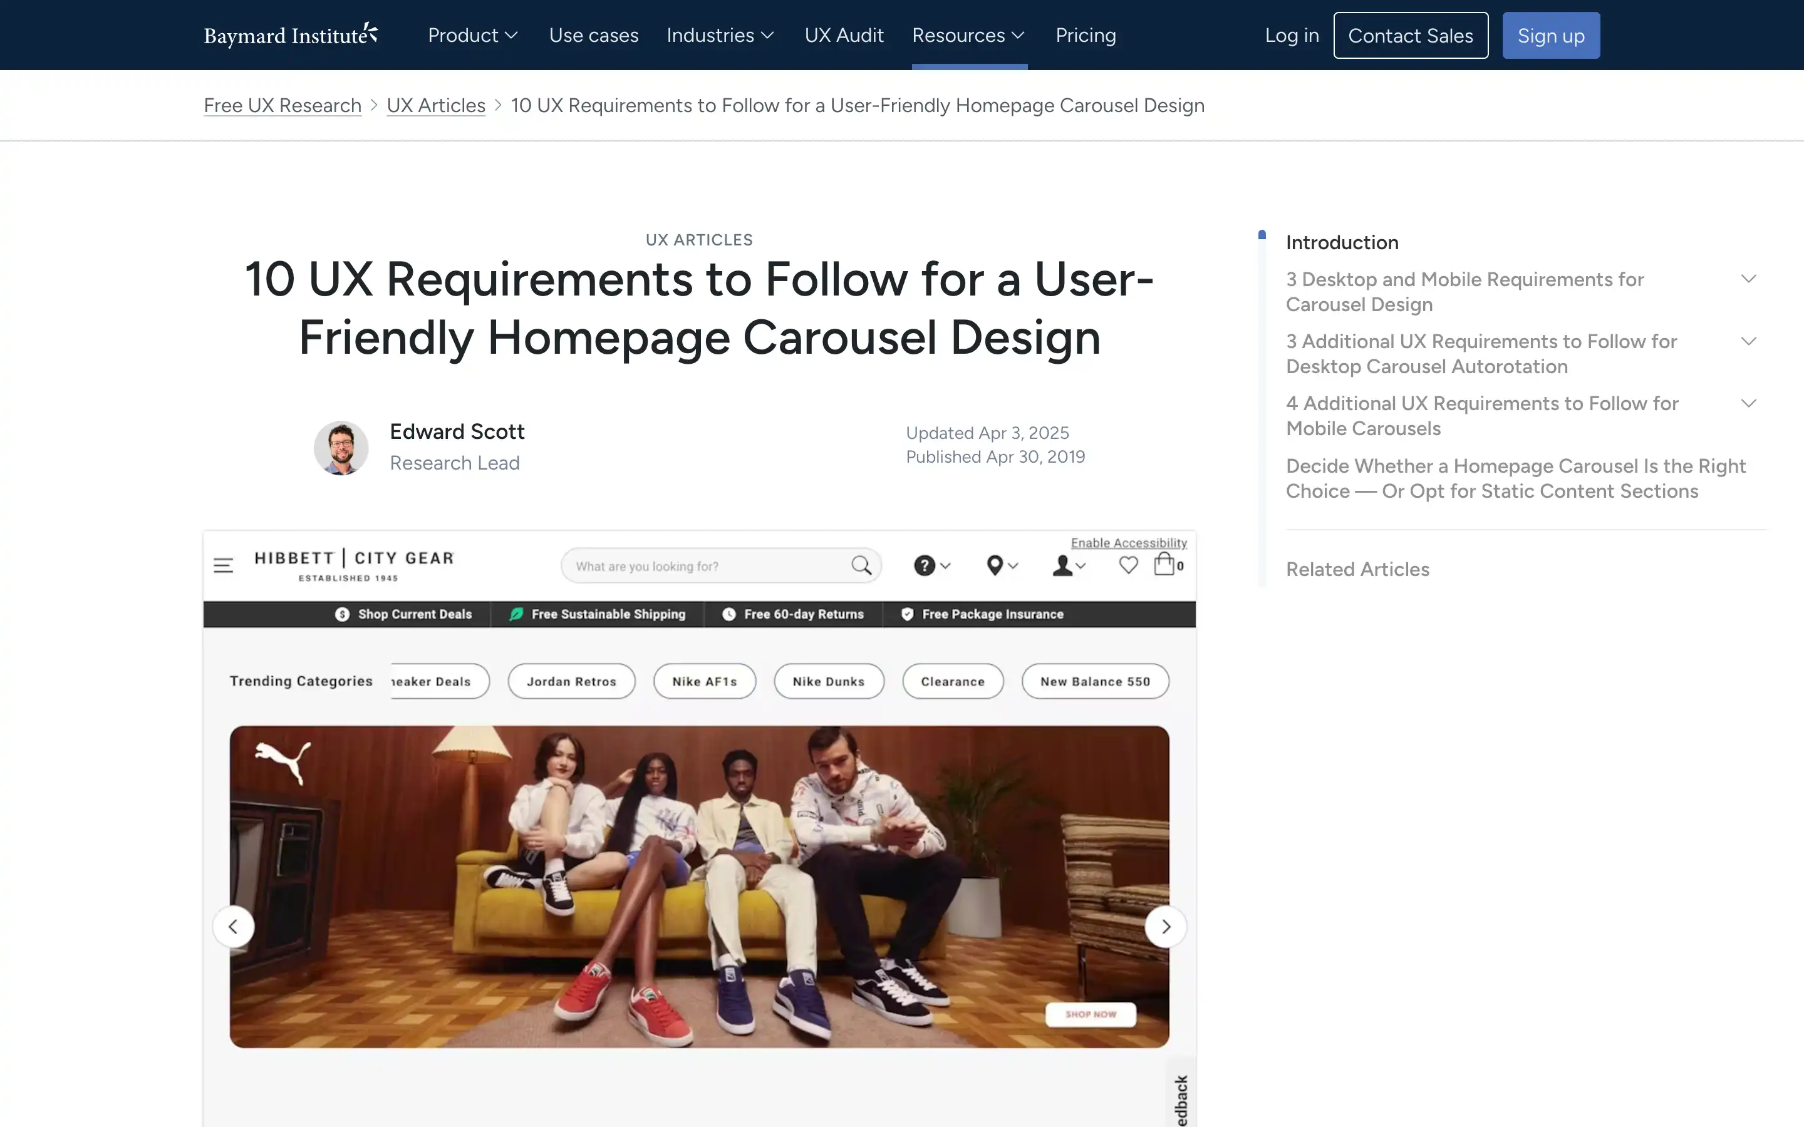Click the carousel previous arrow
This screenshot has height=1127, width=1804.
[x=233, y=927]
